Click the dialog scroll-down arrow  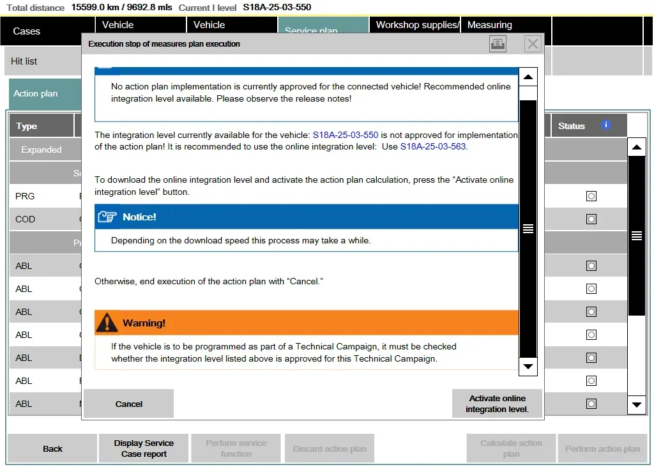(528, 367)
